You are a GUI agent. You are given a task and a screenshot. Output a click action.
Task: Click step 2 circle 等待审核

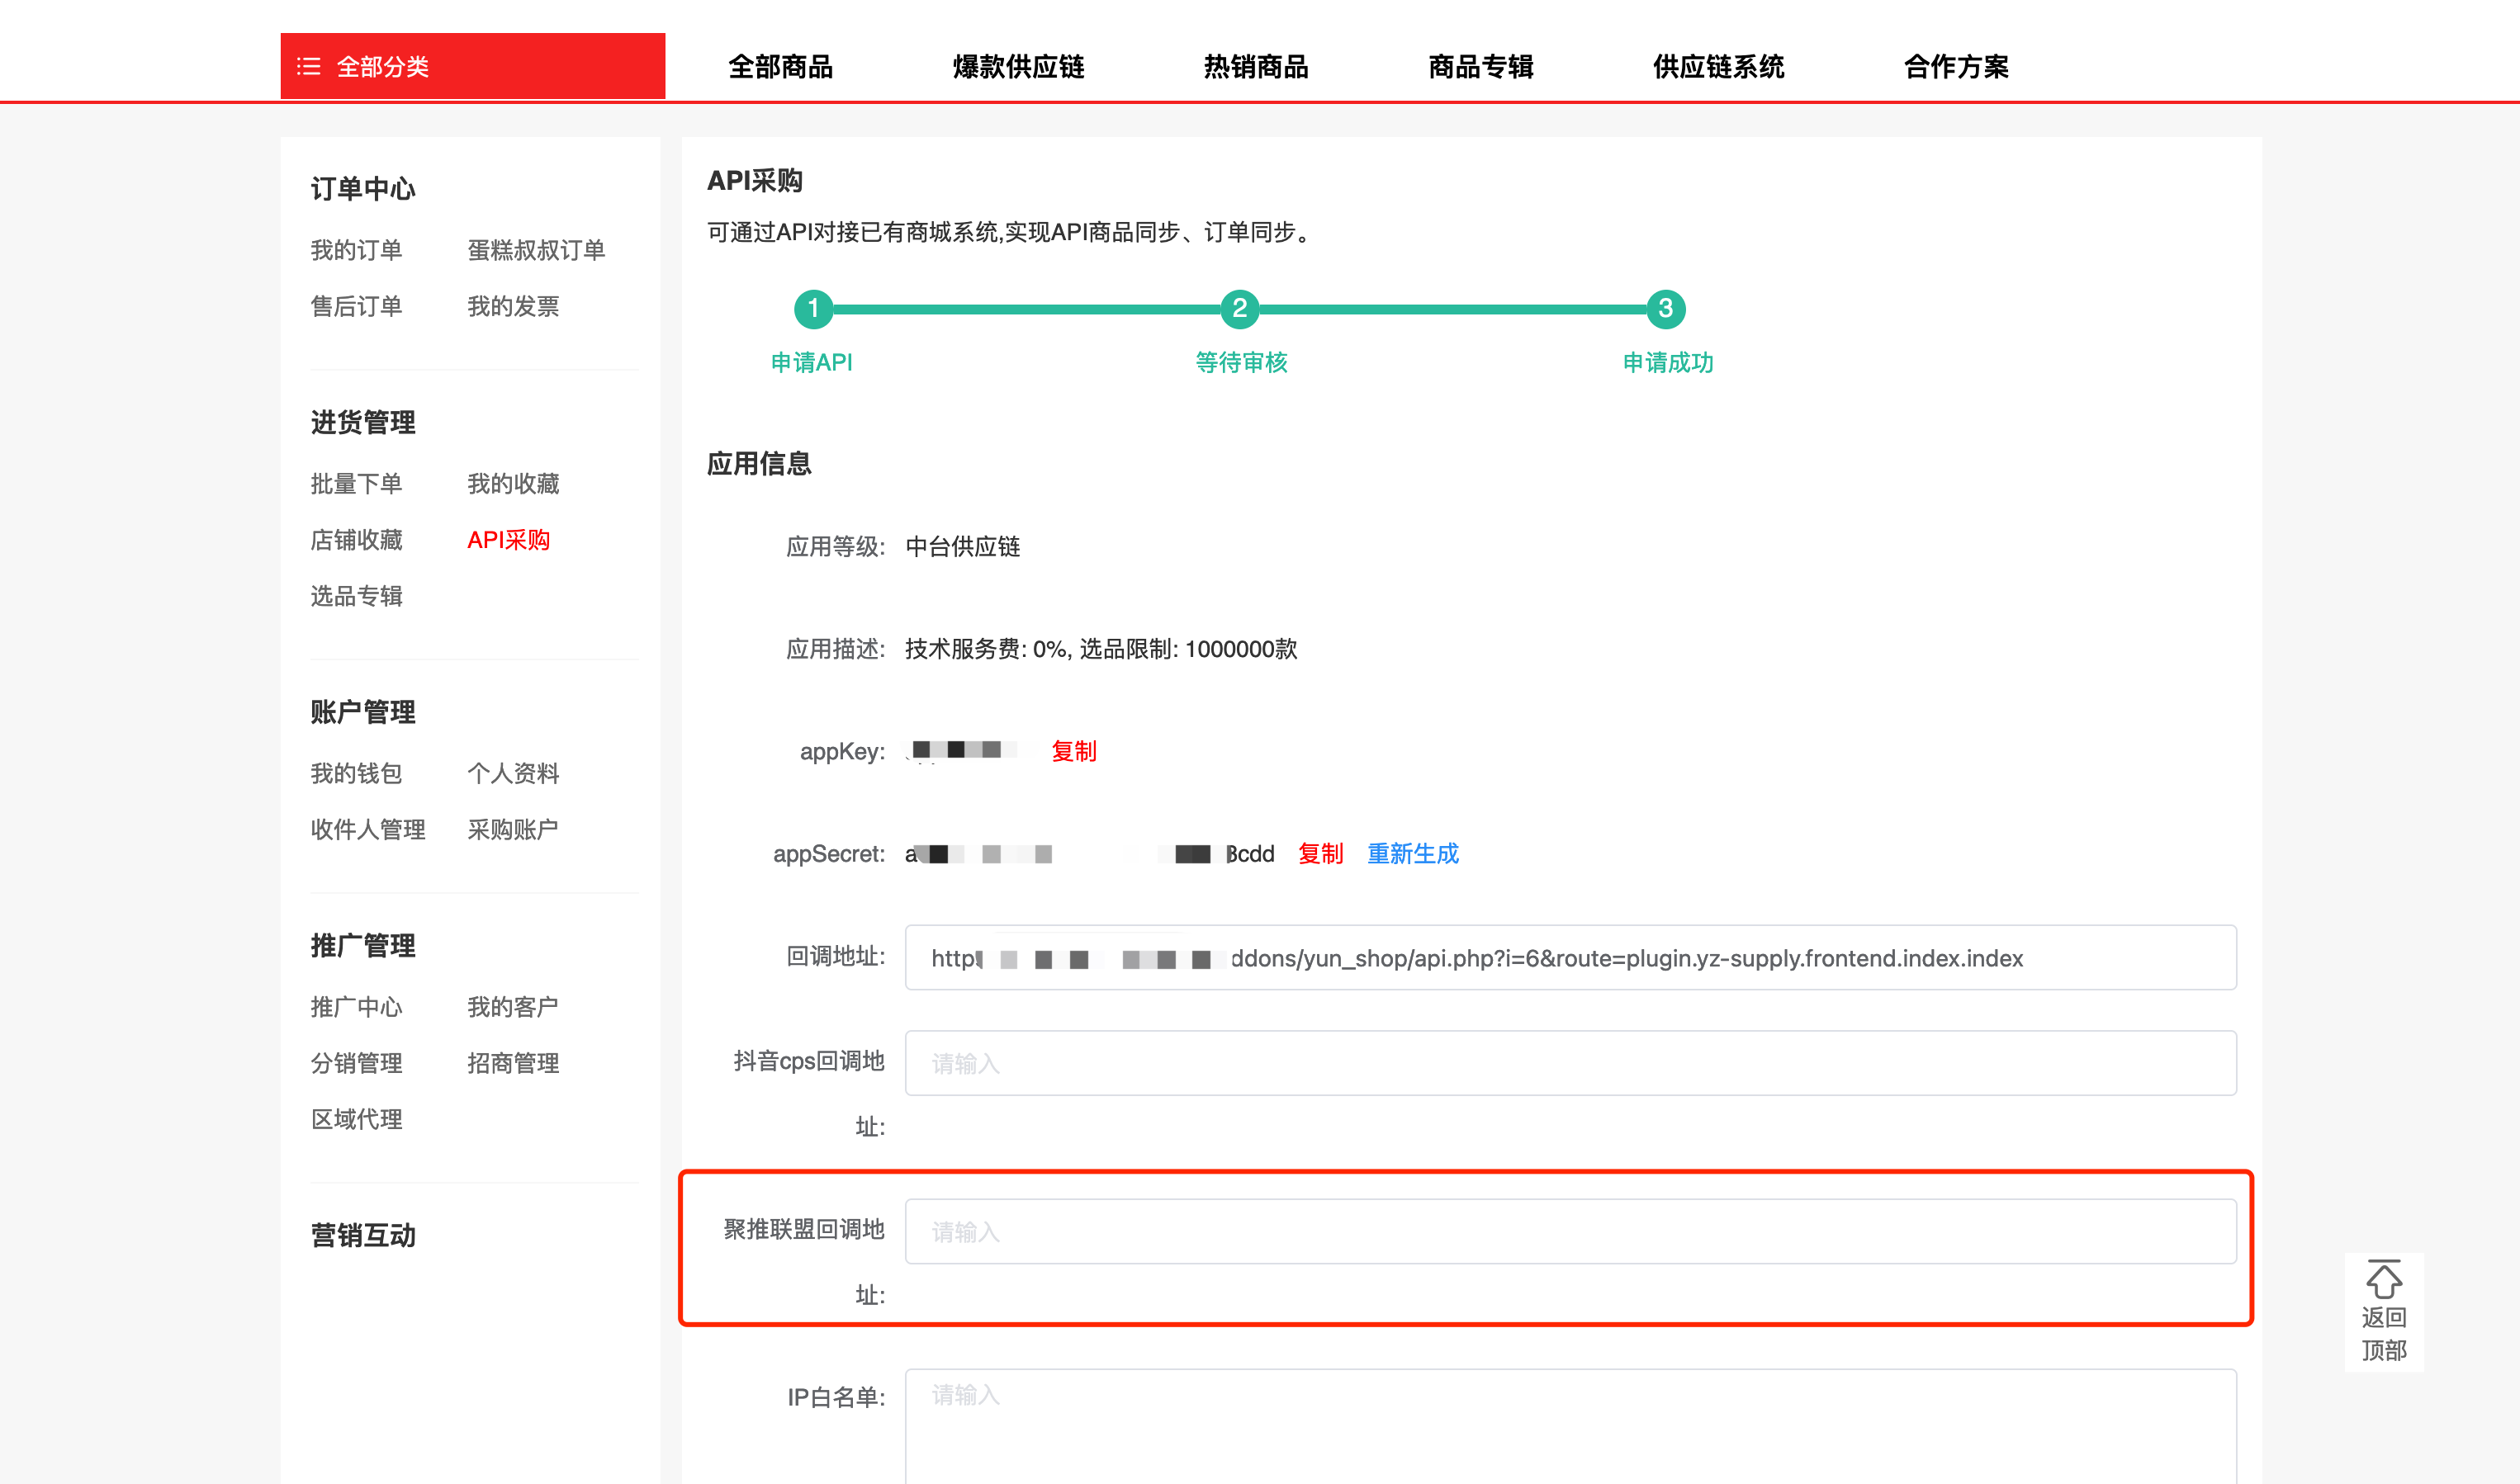pos(1239,309)
